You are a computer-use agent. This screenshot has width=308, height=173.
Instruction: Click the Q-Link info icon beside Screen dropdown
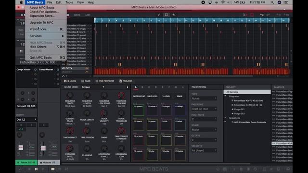[127, 87]
